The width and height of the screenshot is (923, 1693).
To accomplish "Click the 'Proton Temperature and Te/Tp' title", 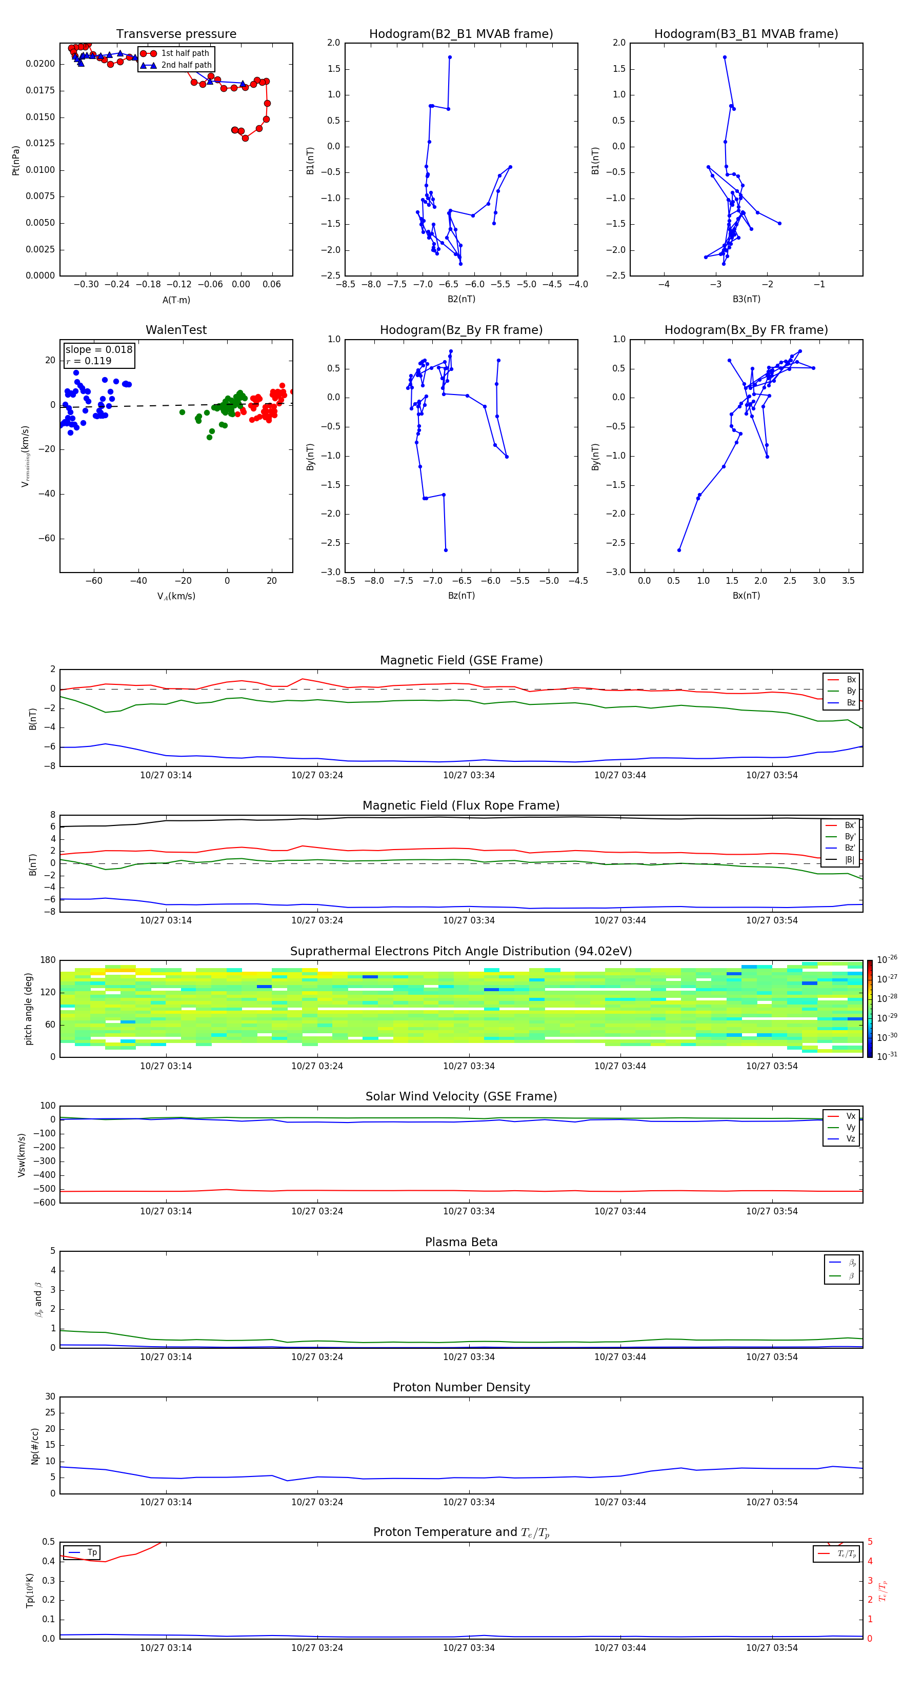I will (461, 1532).
